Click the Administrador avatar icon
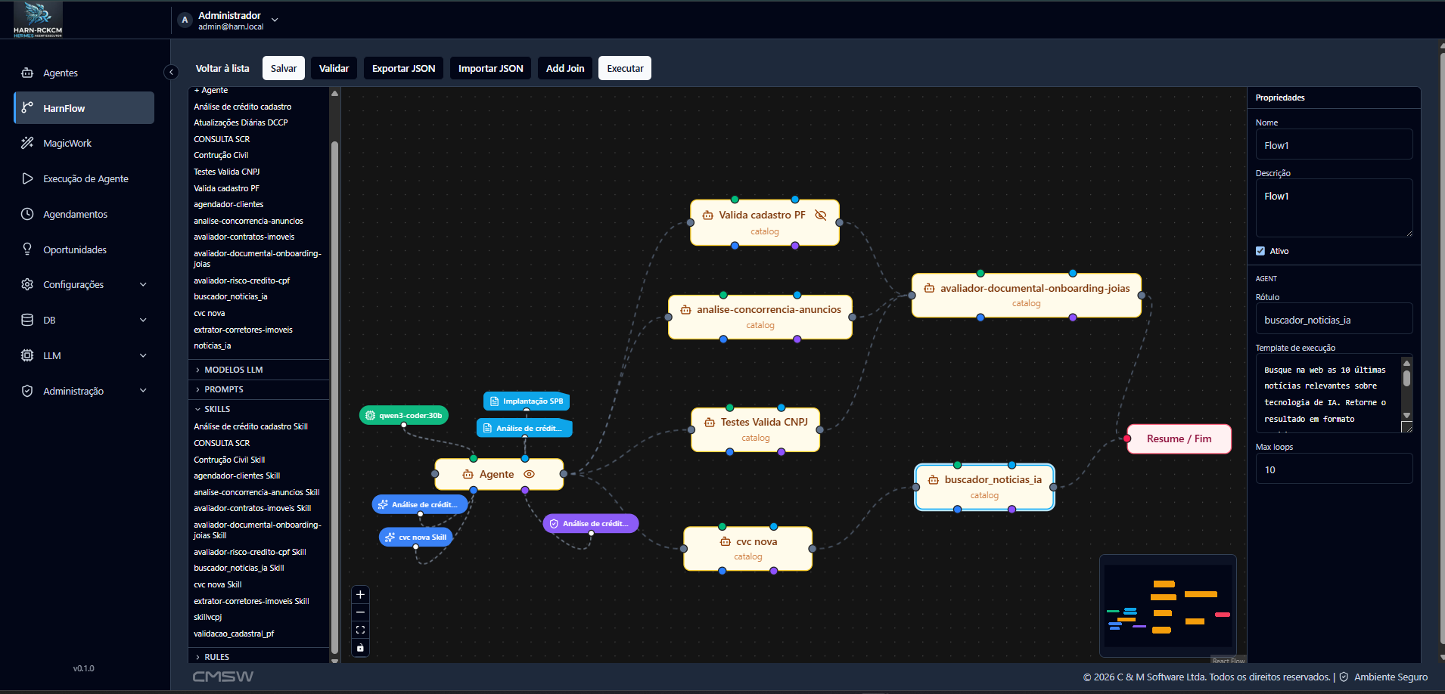Image resolution: width=1445 pixels, height=694 pixels. [x=185, y=20]
